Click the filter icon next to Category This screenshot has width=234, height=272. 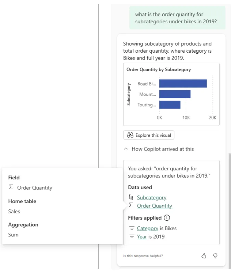(131, 228)
